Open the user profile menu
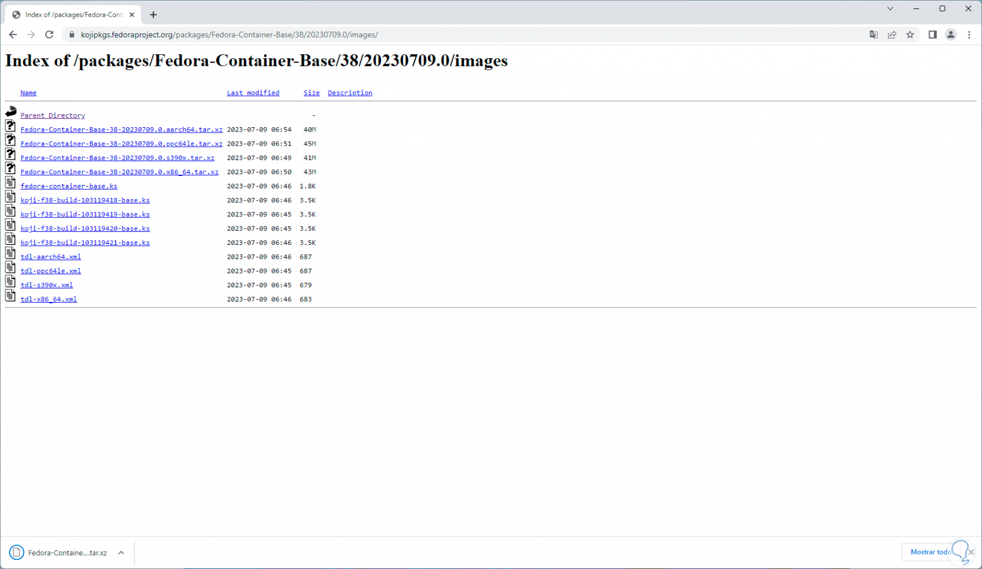Image resolution: width=982 pixels, height=569 pixels. [x=951, y=34]
